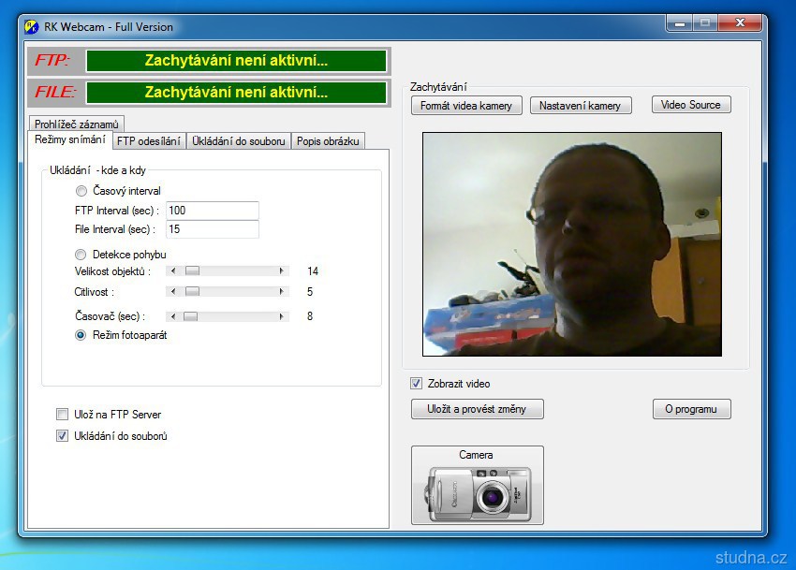Click the webcam video preview

pyautogui.click(x=572, y=244)
